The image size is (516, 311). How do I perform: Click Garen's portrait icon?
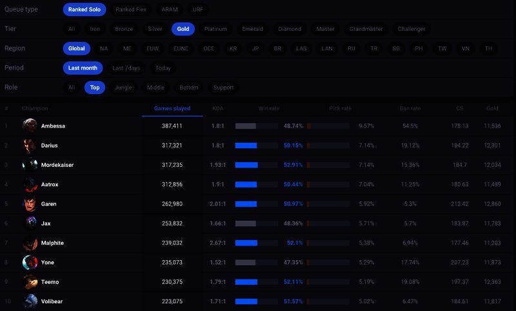[30, 204]
